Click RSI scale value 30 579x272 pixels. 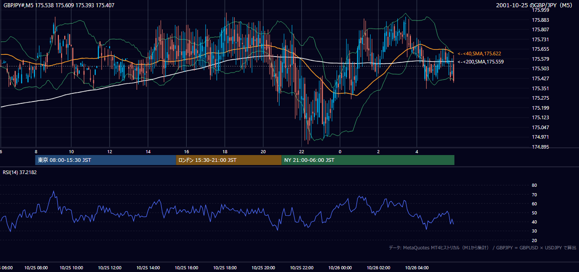[534, 231]
